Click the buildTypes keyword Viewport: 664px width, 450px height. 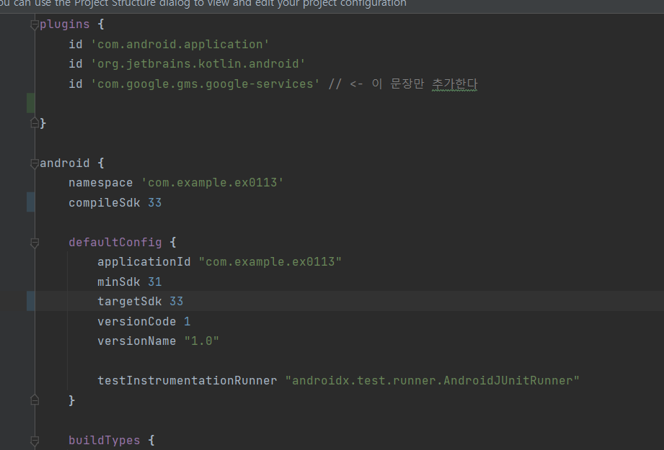(104, 440)
